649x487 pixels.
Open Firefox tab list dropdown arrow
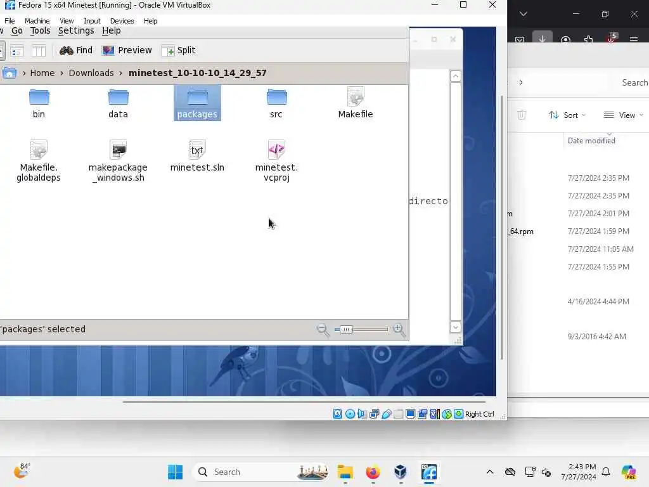tap(523, 14)
